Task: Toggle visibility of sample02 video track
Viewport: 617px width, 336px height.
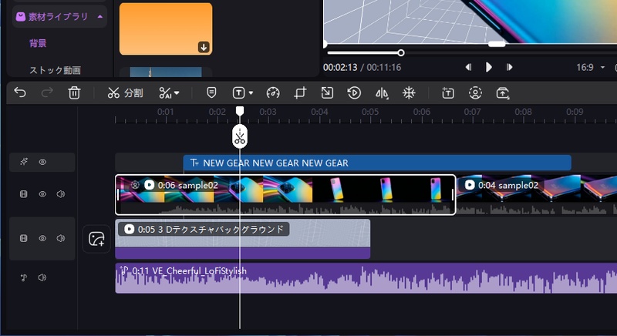Action: tap(42, 194)
